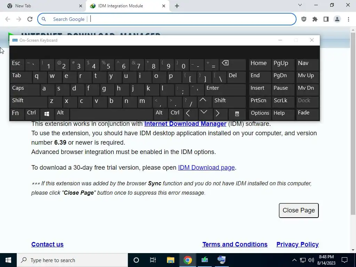
Task: Toggle the Fn key on keyboard
Action: (17, 114)
